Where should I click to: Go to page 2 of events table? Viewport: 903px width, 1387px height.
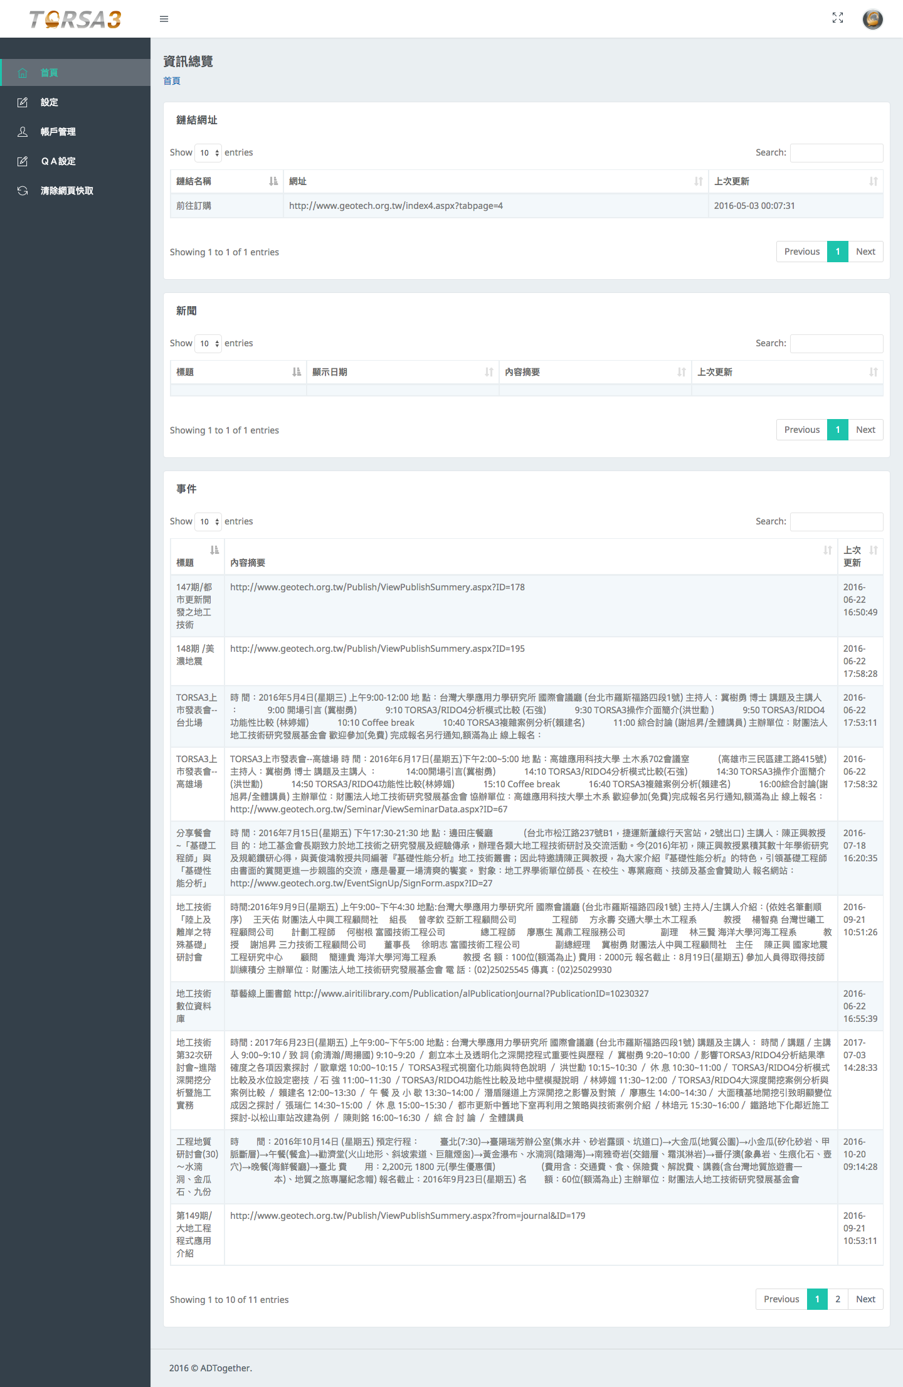point(838,1299)
